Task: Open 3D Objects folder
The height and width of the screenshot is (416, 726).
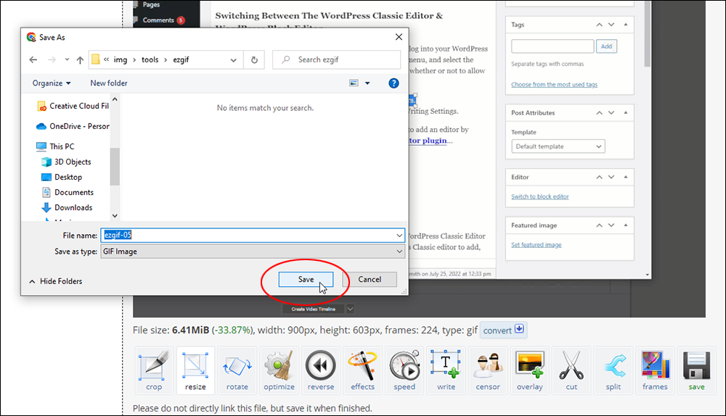Action: click(66, 162)
